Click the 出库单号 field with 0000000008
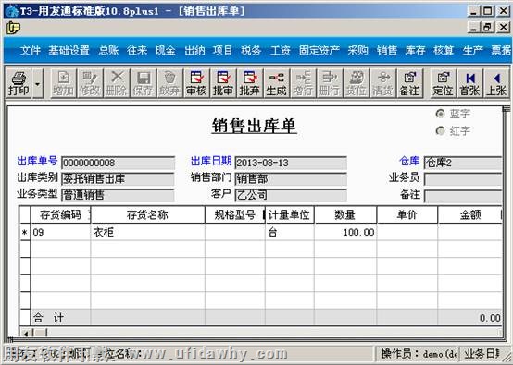 [119, 163]
